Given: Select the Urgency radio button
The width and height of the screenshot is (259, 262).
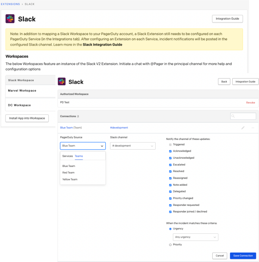Looking at the screenshot, I should 170,229.
